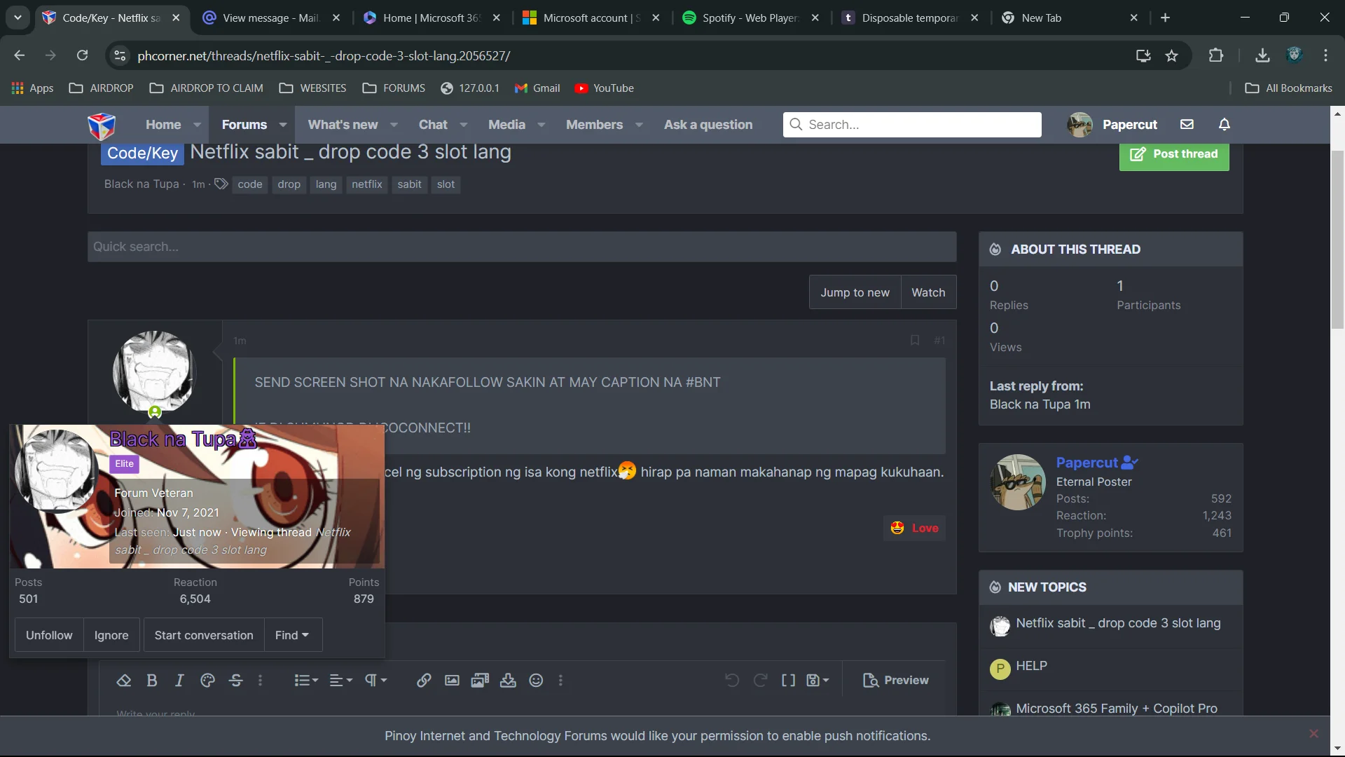Open the Media nav item
Image resolution: width=1345 pixels, height=757 pixels.
(x=506, y=125)
